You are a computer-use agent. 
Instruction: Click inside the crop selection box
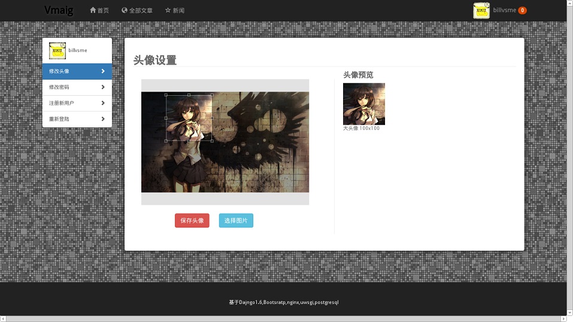pos(189,118)
